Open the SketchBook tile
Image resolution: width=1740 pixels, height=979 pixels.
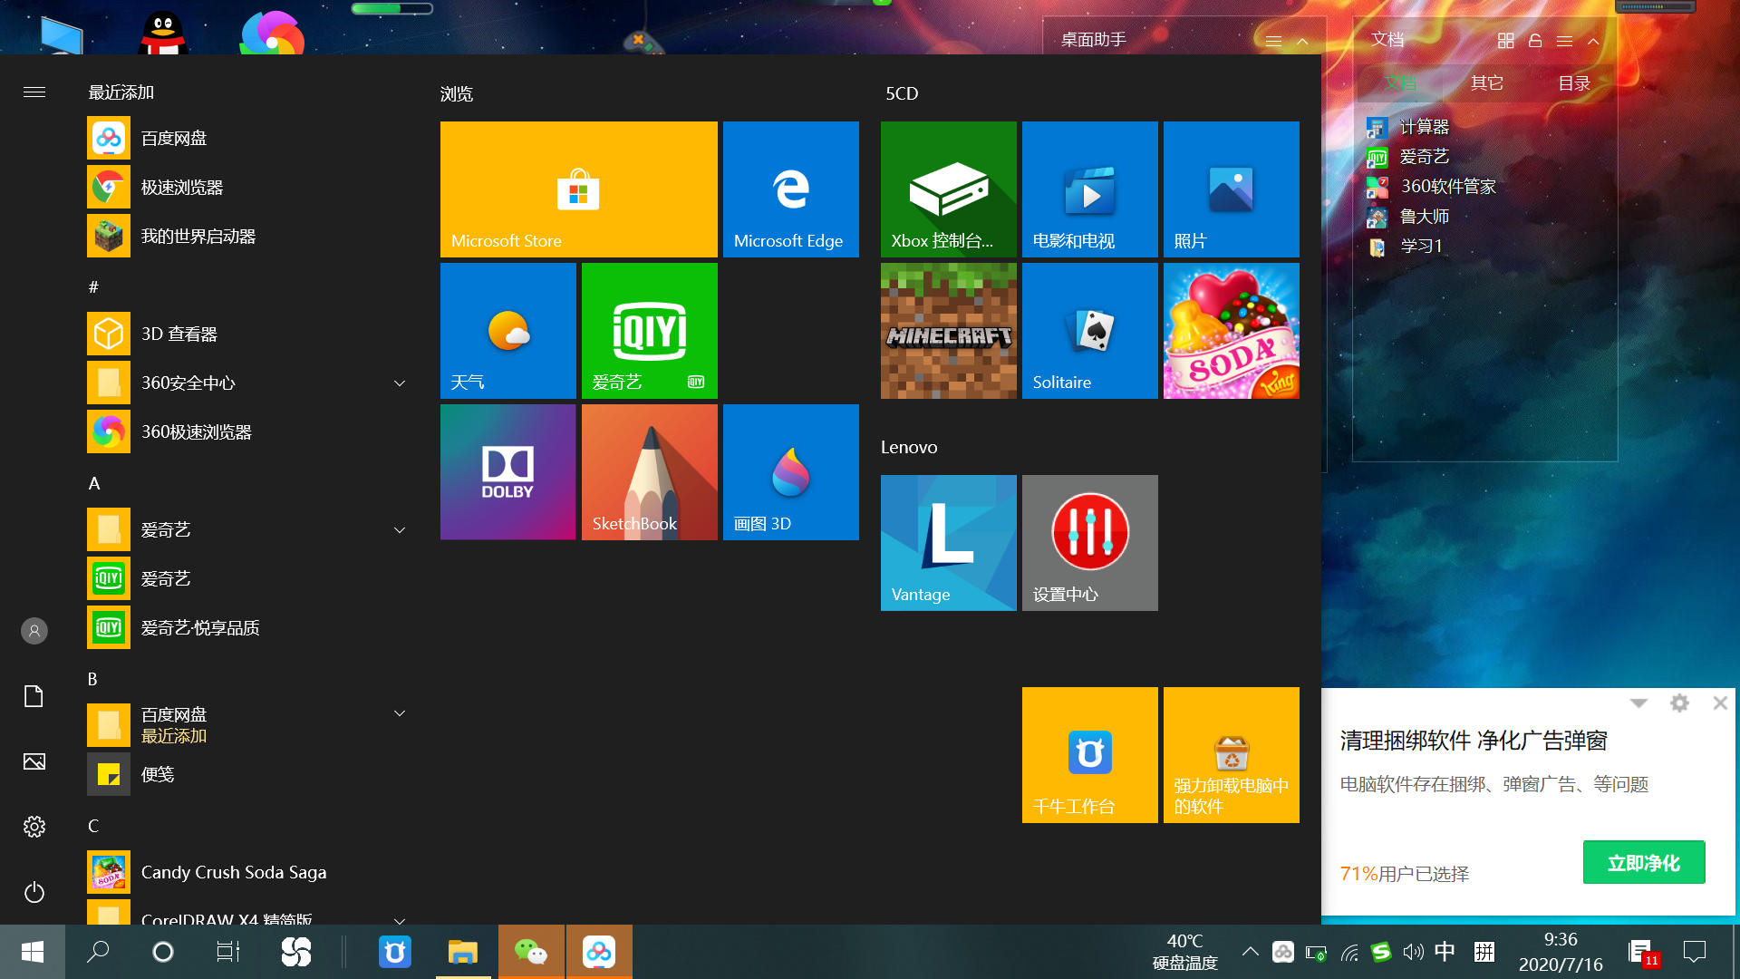click(x=649, y=472)
